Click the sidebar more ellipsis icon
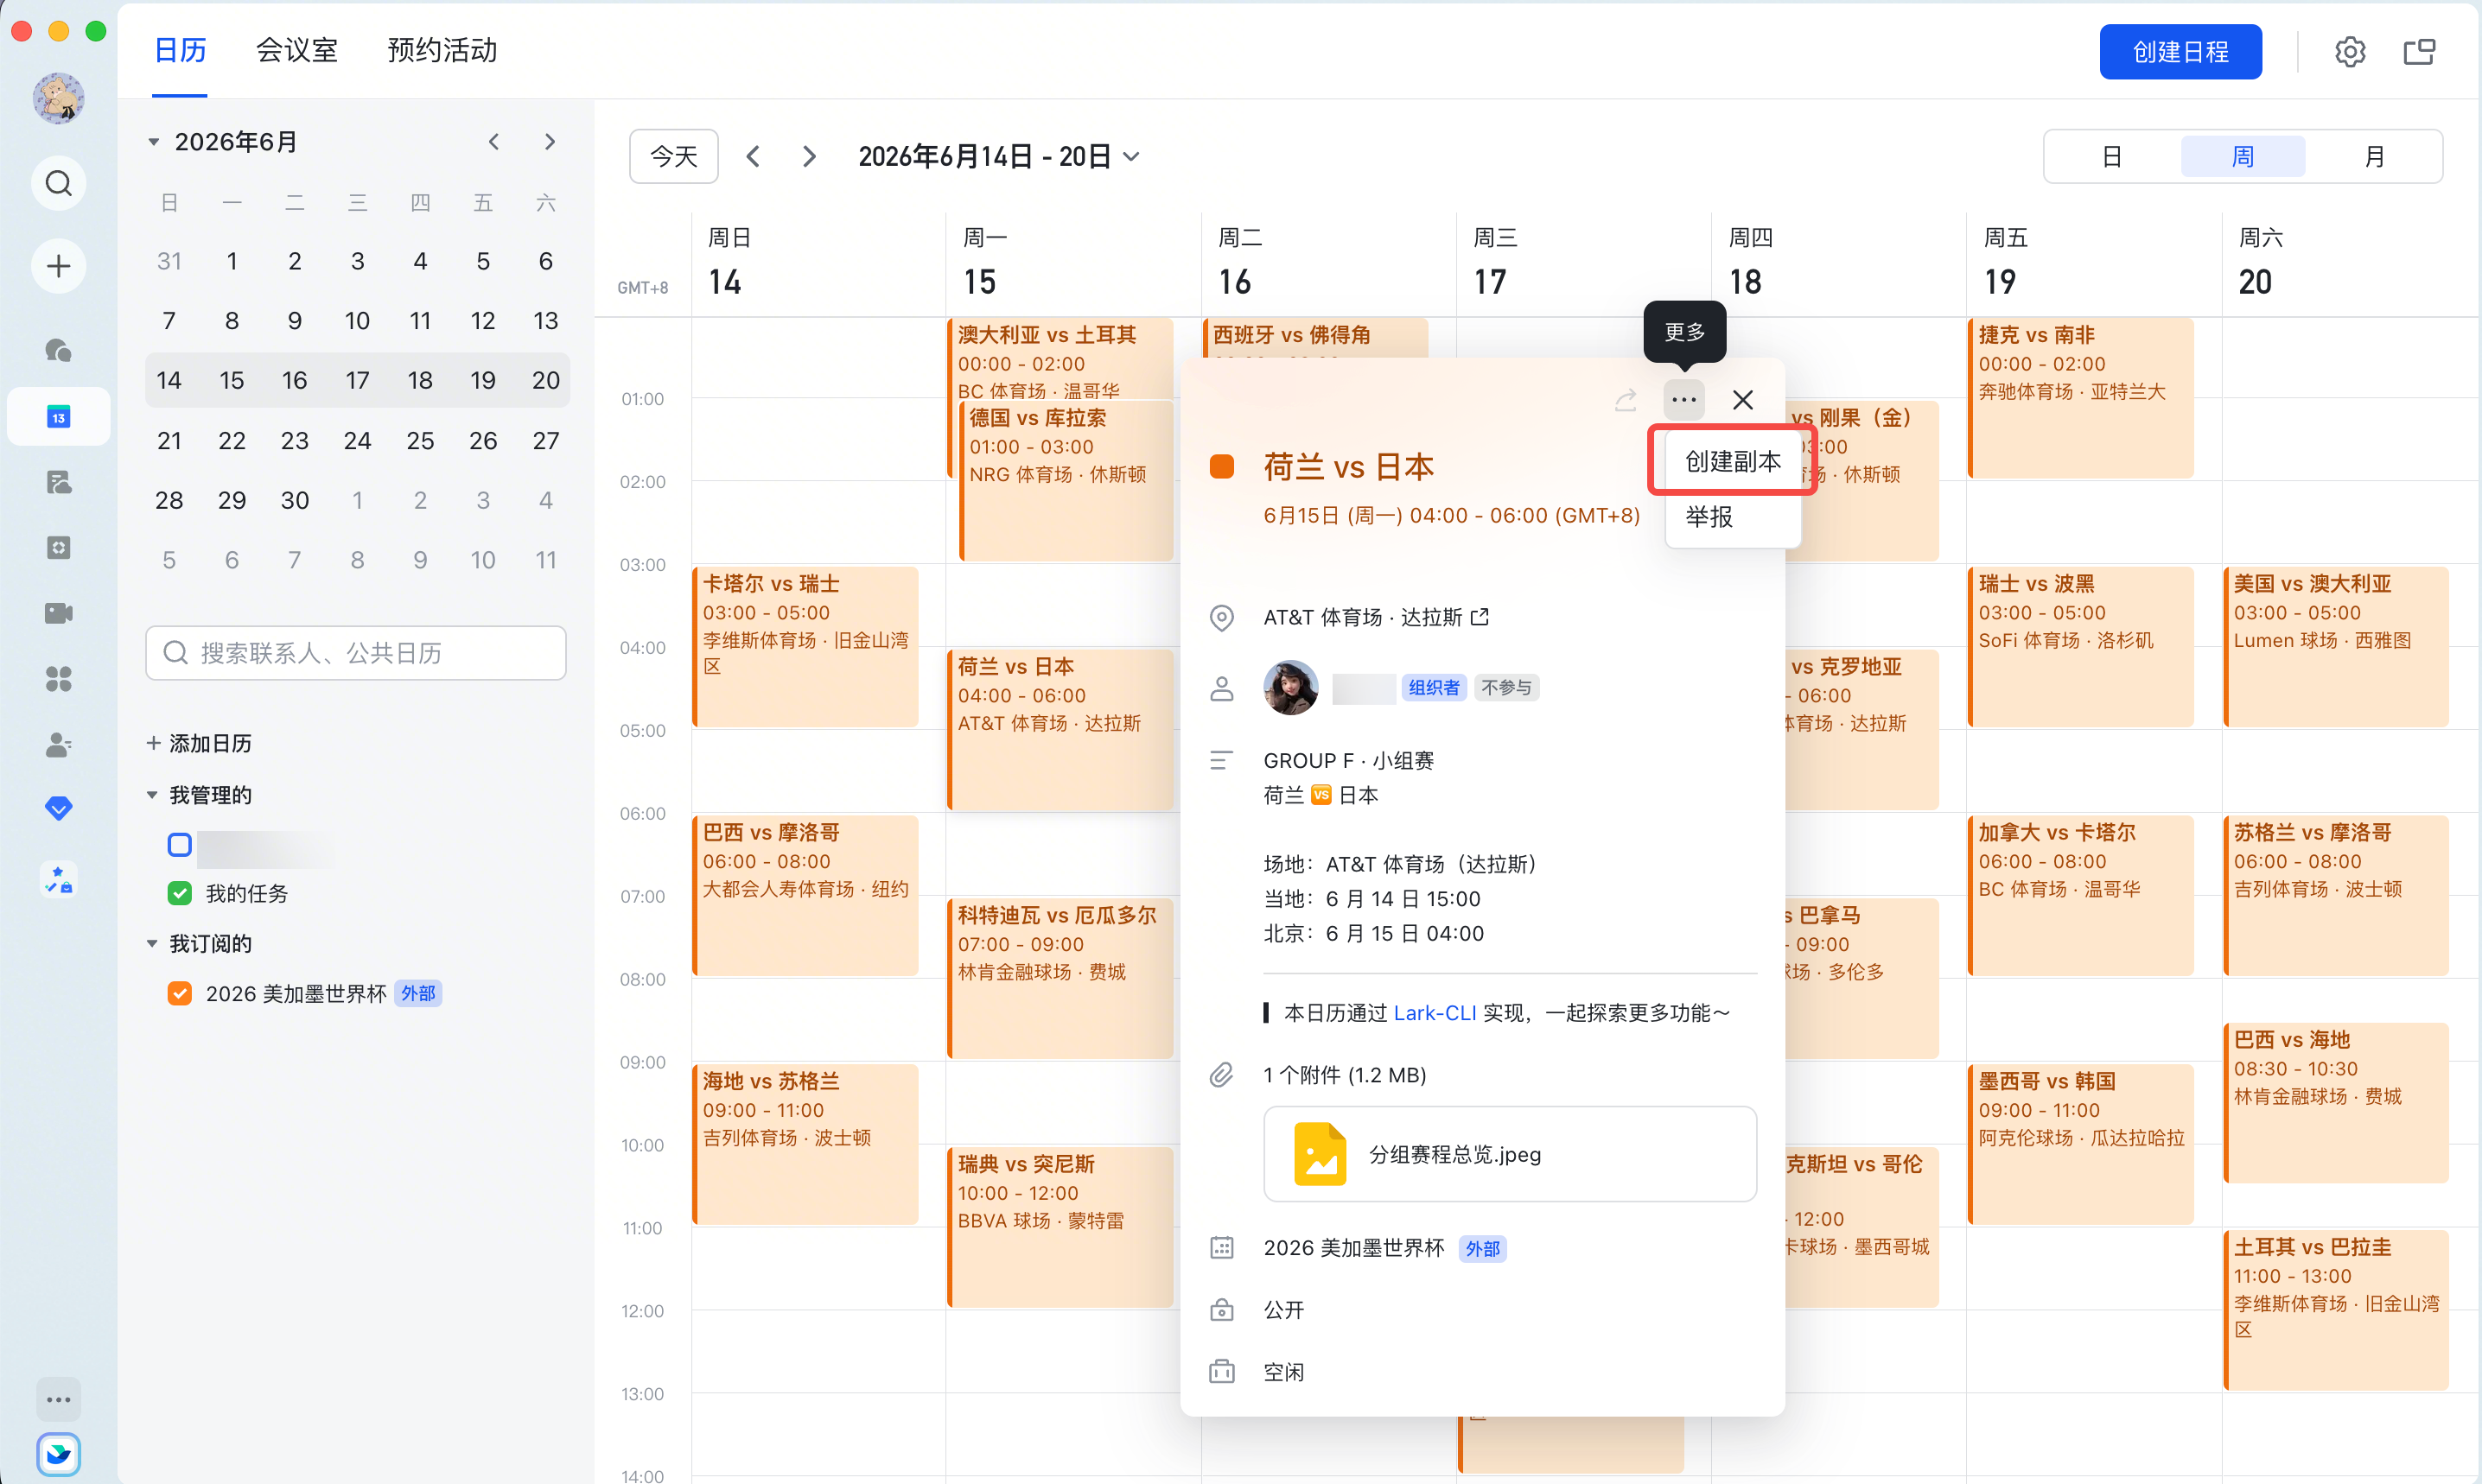The width and height of the screenshot is (2482, 1484). pos(59,1399)
